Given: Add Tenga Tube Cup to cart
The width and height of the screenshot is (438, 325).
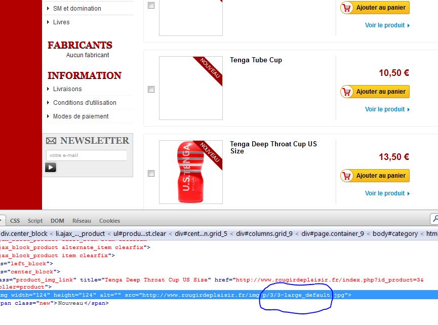Looking at the screenshot, I should click(375, 92).
